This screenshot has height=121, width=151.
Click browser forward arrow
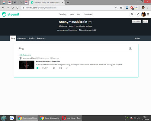pyautogui.click(x=8, y=8)
